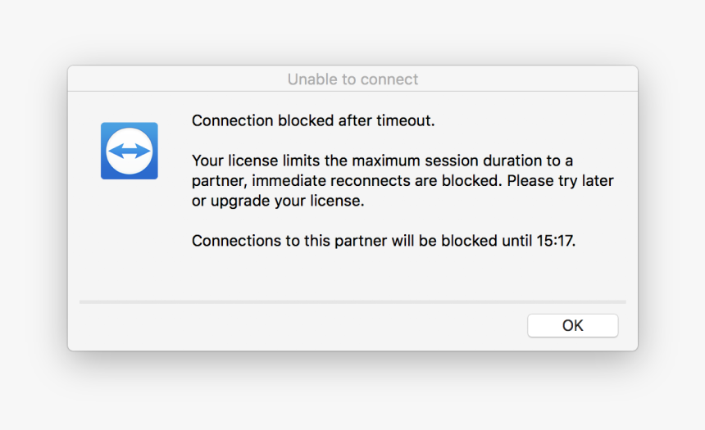Click 'Connection blocked after timeout.' message line

[x=313, y=120]
